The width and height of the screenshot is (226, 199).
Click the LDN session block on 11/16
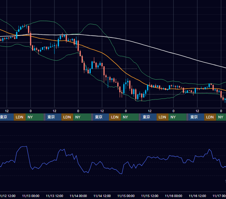[x=210, y=117]
